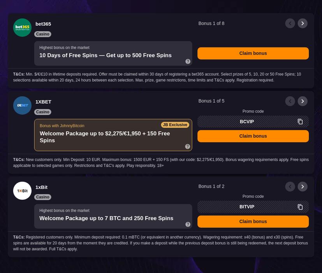Show the next bet365 bonus

click(303, 23)
